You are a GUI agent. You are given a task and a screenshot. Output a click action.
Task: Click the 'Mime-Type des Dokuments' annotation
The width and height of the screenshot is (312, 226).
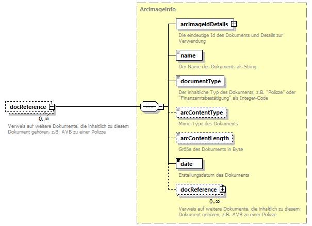(208, 124)
